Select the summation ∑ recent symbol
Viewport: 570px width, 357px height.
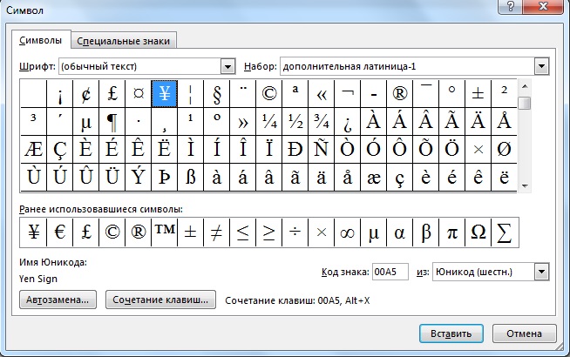tap(505, 232)
